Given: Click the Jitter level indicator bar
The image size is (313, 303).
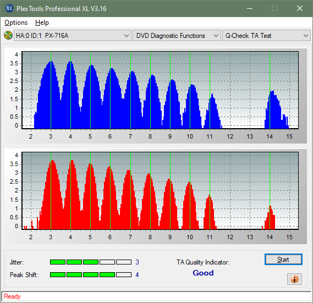Looking at the screenshot, I should point(91,262).
